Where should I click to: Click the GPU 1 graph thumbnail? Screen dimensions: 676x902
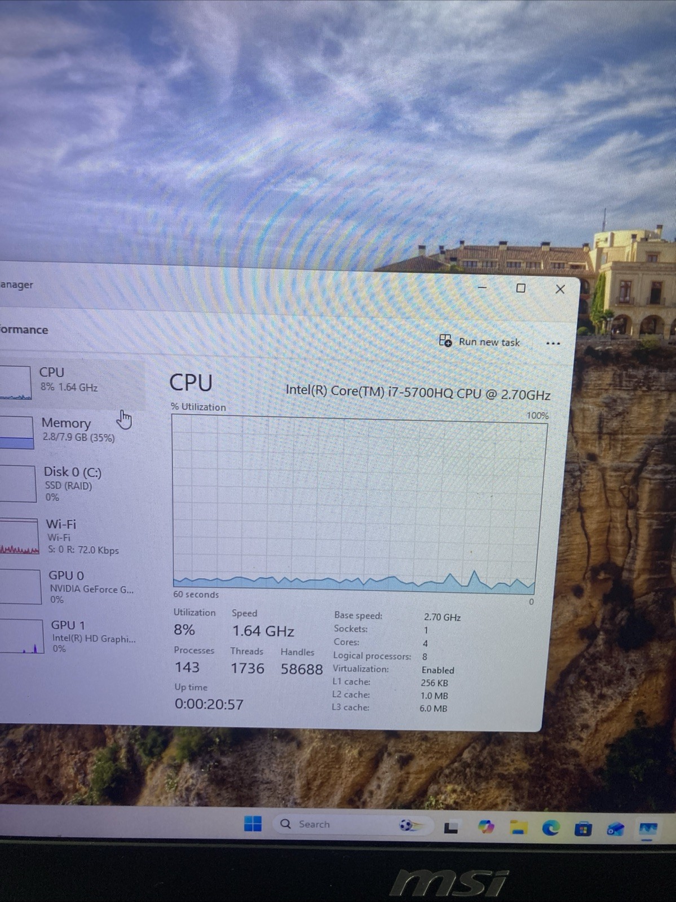click(21, 636)
